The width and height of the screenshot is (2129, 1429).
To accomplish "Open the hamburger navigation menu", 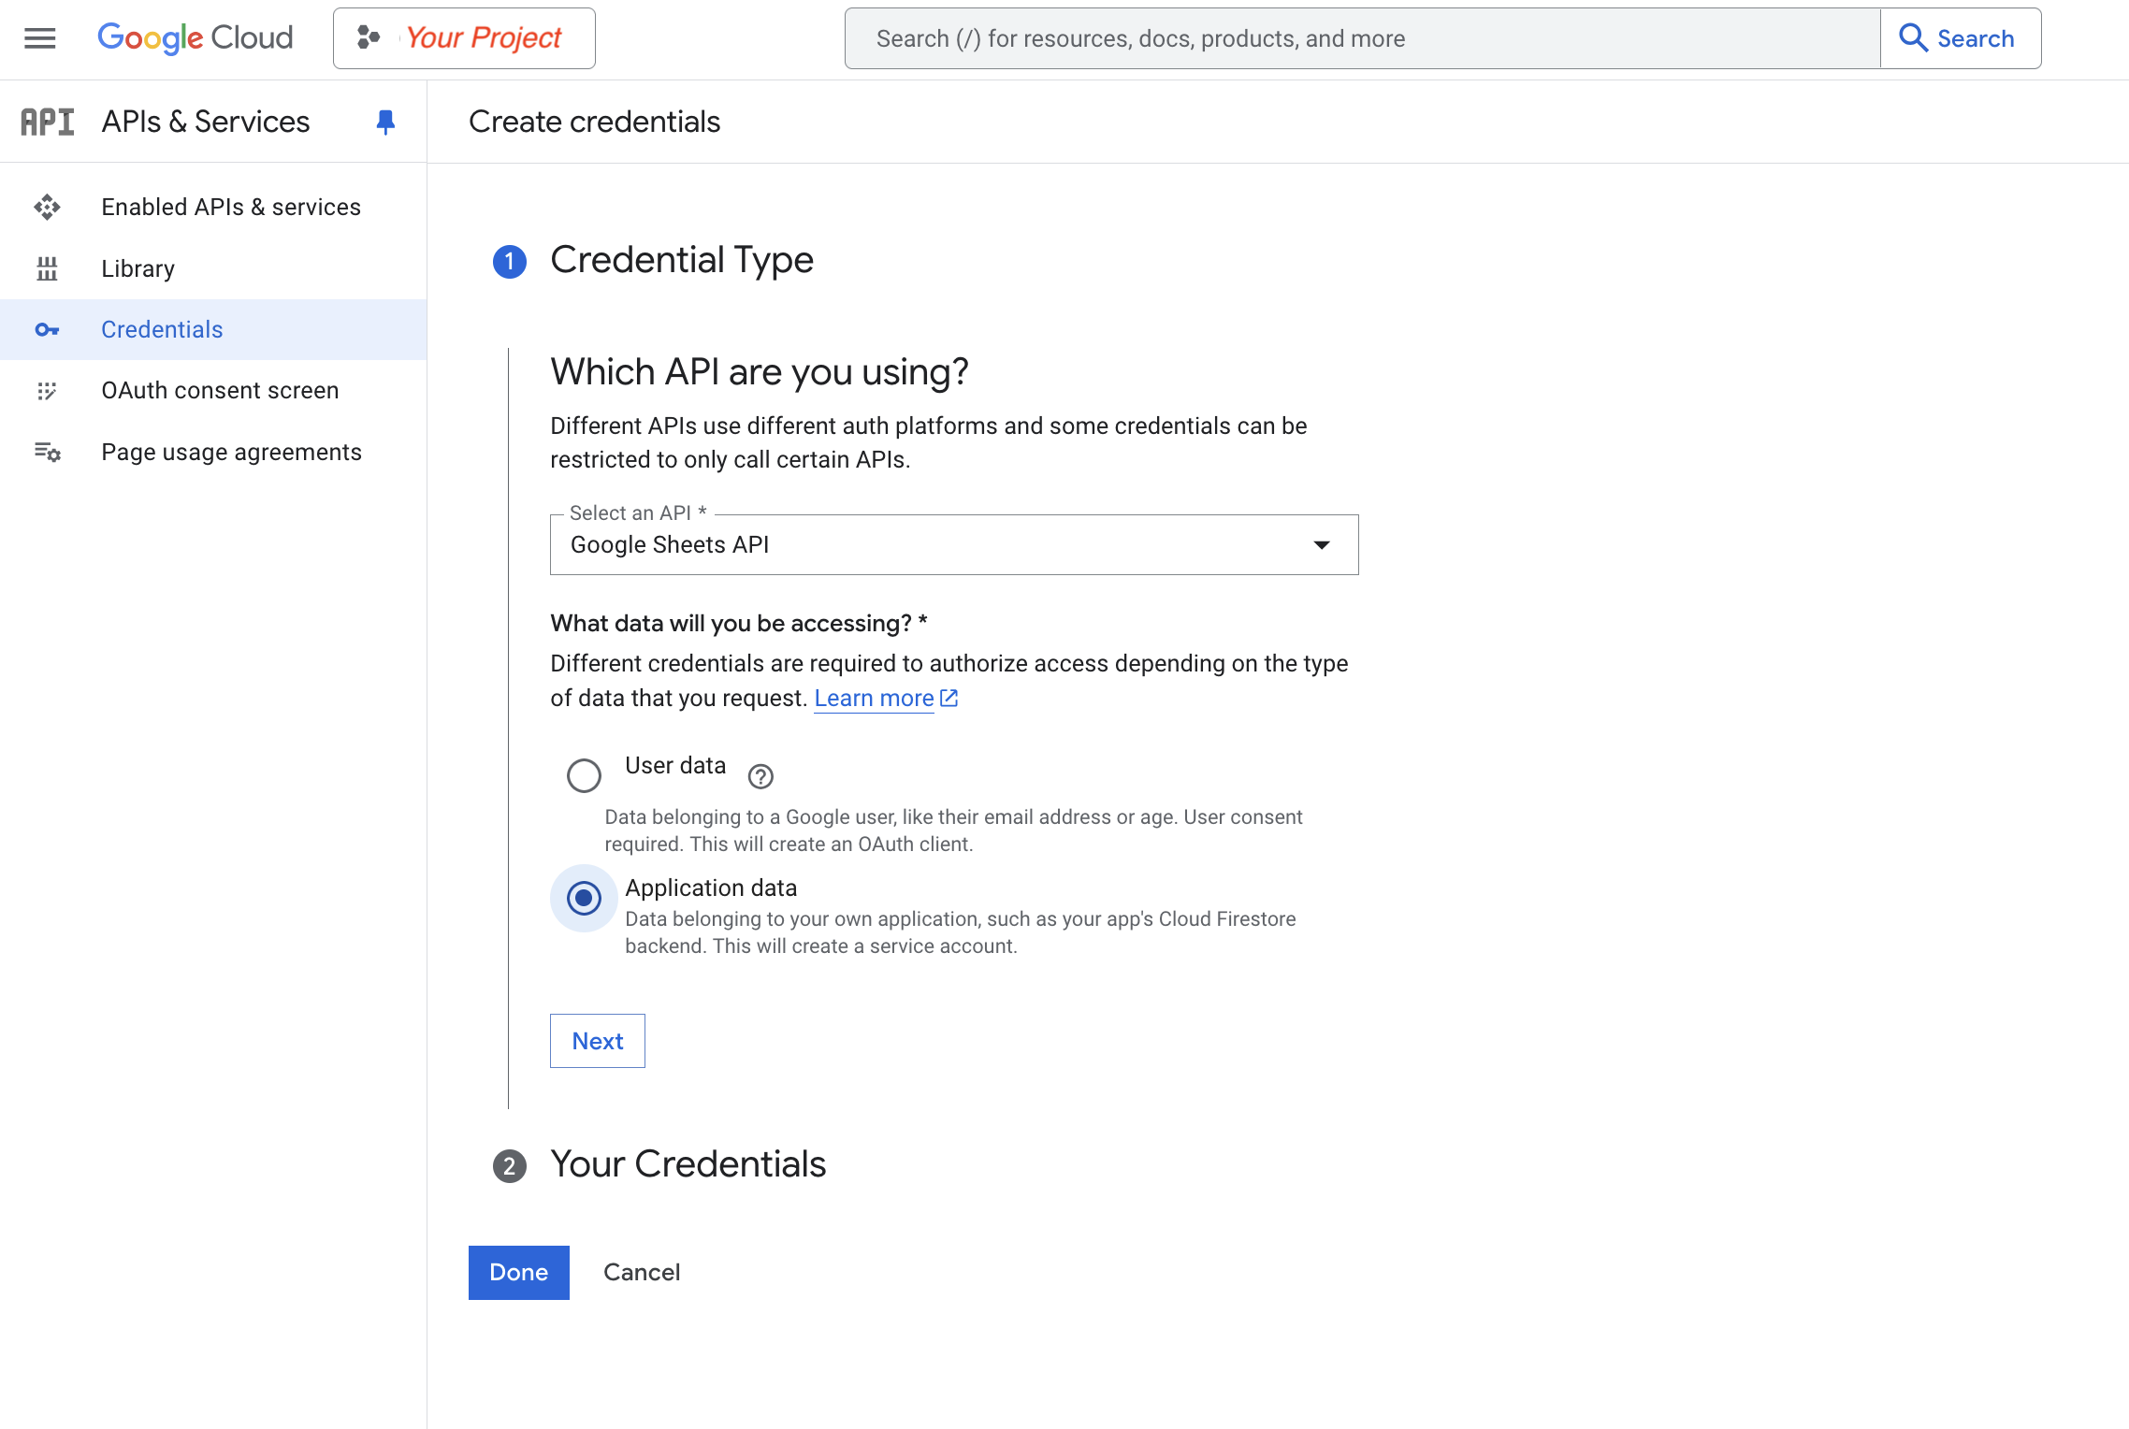I will point(39,38).
